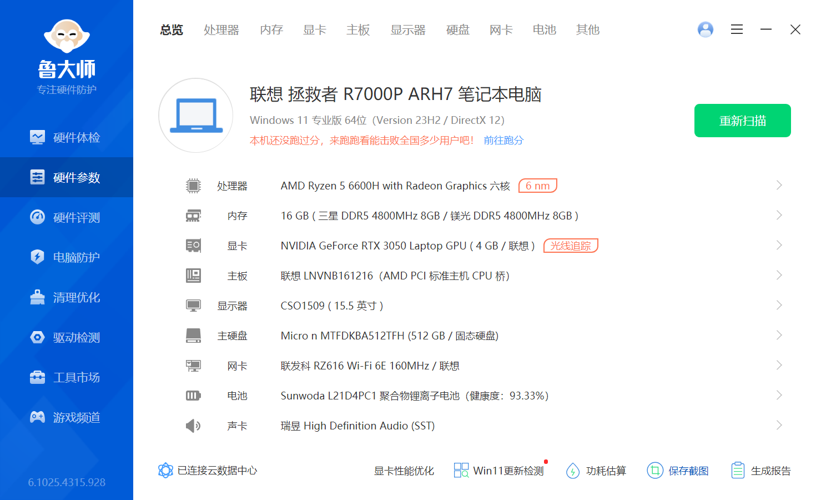The width and height of the screenshot is (816, 500).
Task: Click the 生成报告 report icon
Action: pyautogui.click(x=737, y=471)
